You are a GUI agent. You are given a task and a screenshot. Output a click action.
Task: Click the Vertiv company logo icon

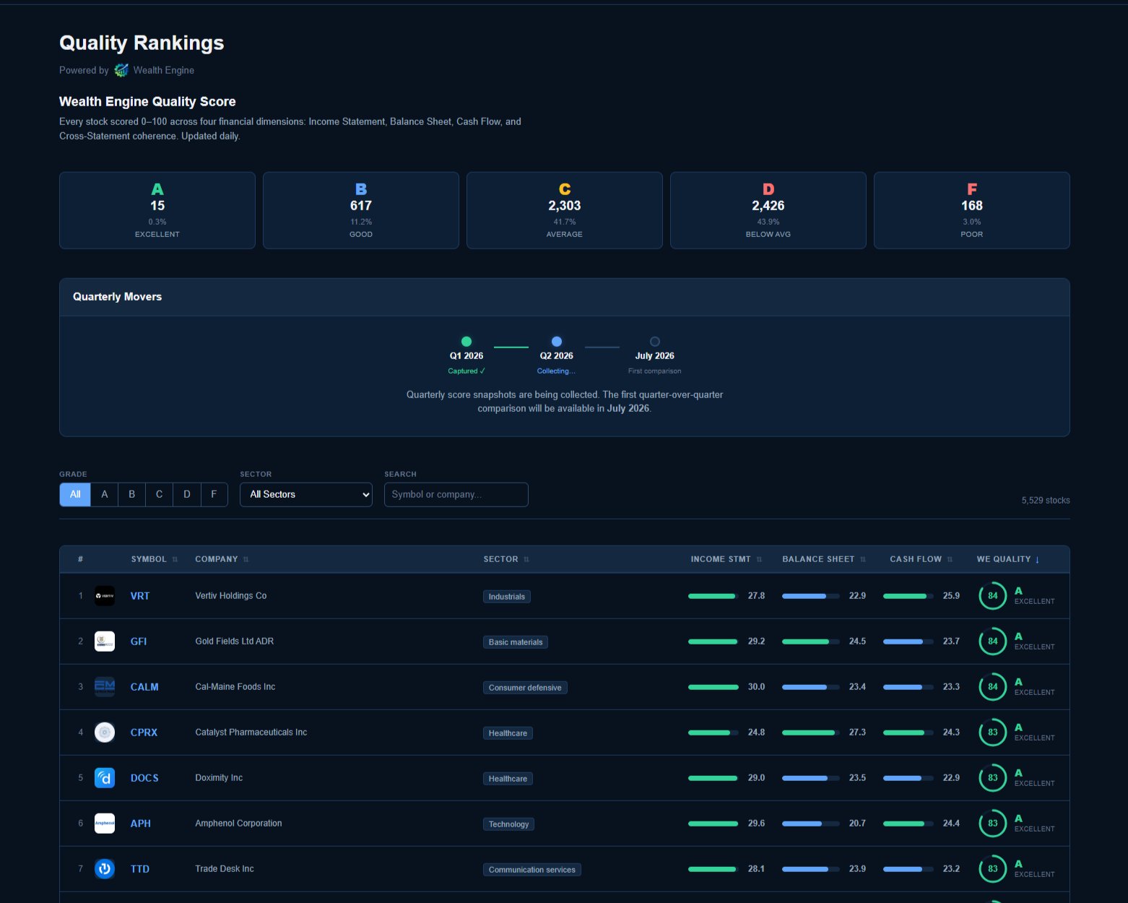point(105,596)
